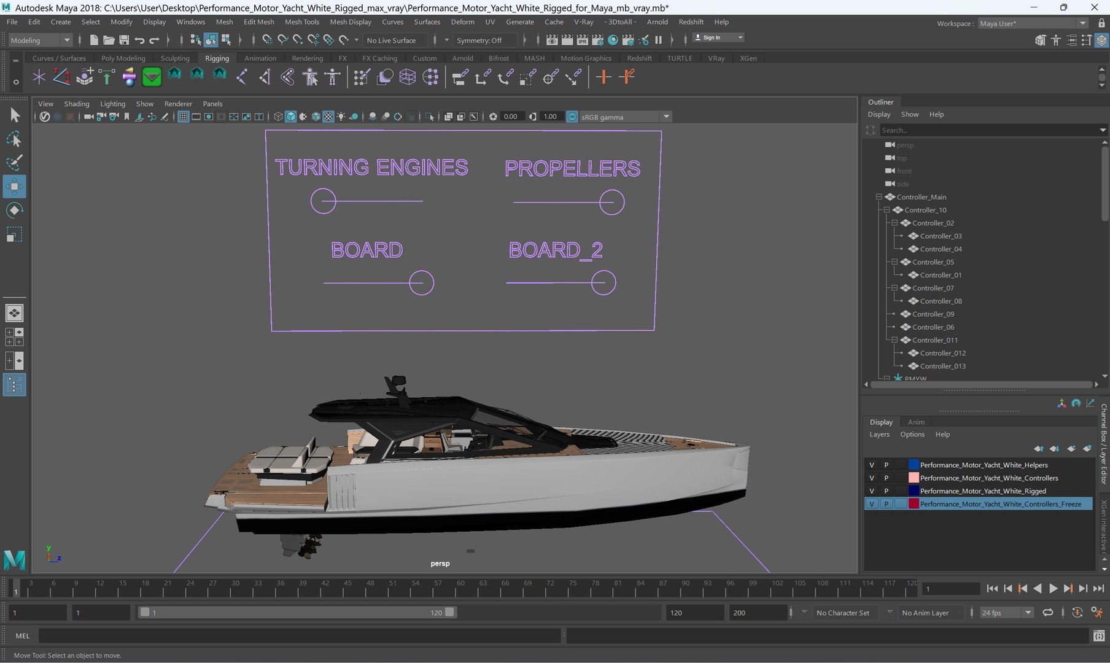Image resolution: width=1110 pixels, height=663 pixels.
Task: Pick the Paint selection tool
Action: pyautogui.click(x=14, y=163)
